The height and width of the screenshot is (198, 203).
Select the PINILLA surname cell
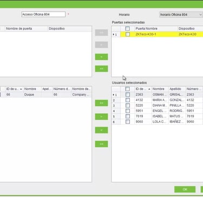click(177, 105)
